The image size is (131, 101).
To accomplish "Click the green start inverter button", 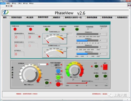I will point(58,77).
